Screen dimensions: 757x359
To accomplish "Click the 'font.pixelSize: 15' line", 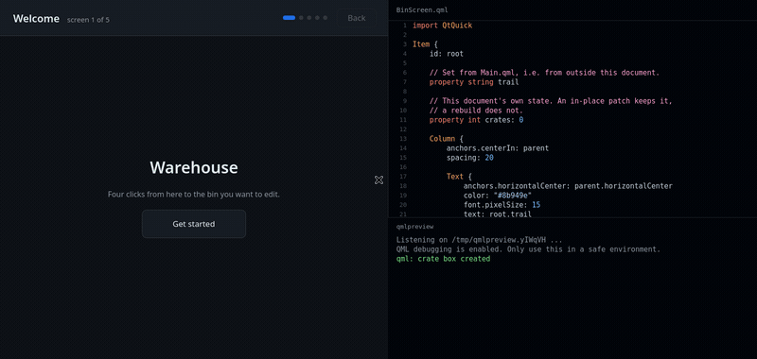I will pos(502,205).
